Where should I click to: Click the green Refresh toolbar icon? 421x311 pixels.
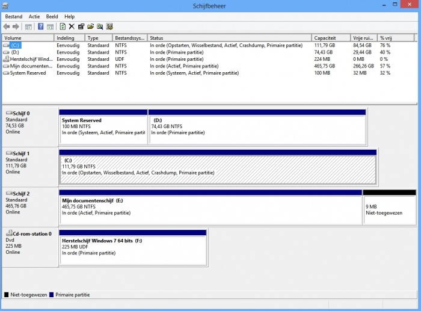tap(63, 26)
